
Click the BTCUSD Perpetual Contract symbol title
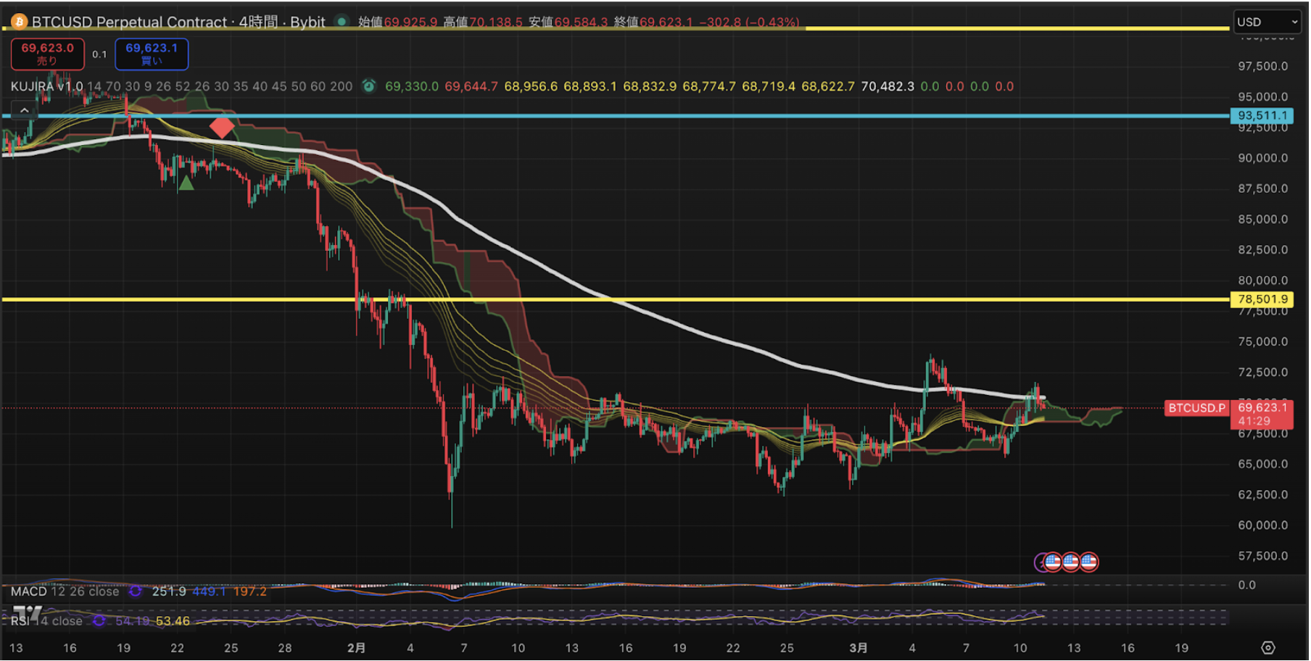pos(129,22)
